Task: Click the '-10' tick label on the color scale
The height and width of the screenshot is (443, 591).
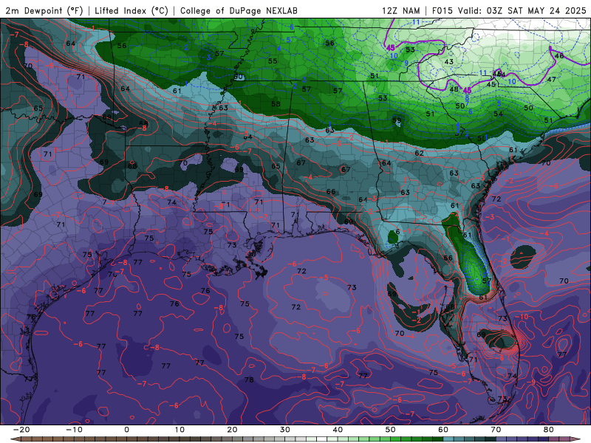Action: tap(74, 430)
